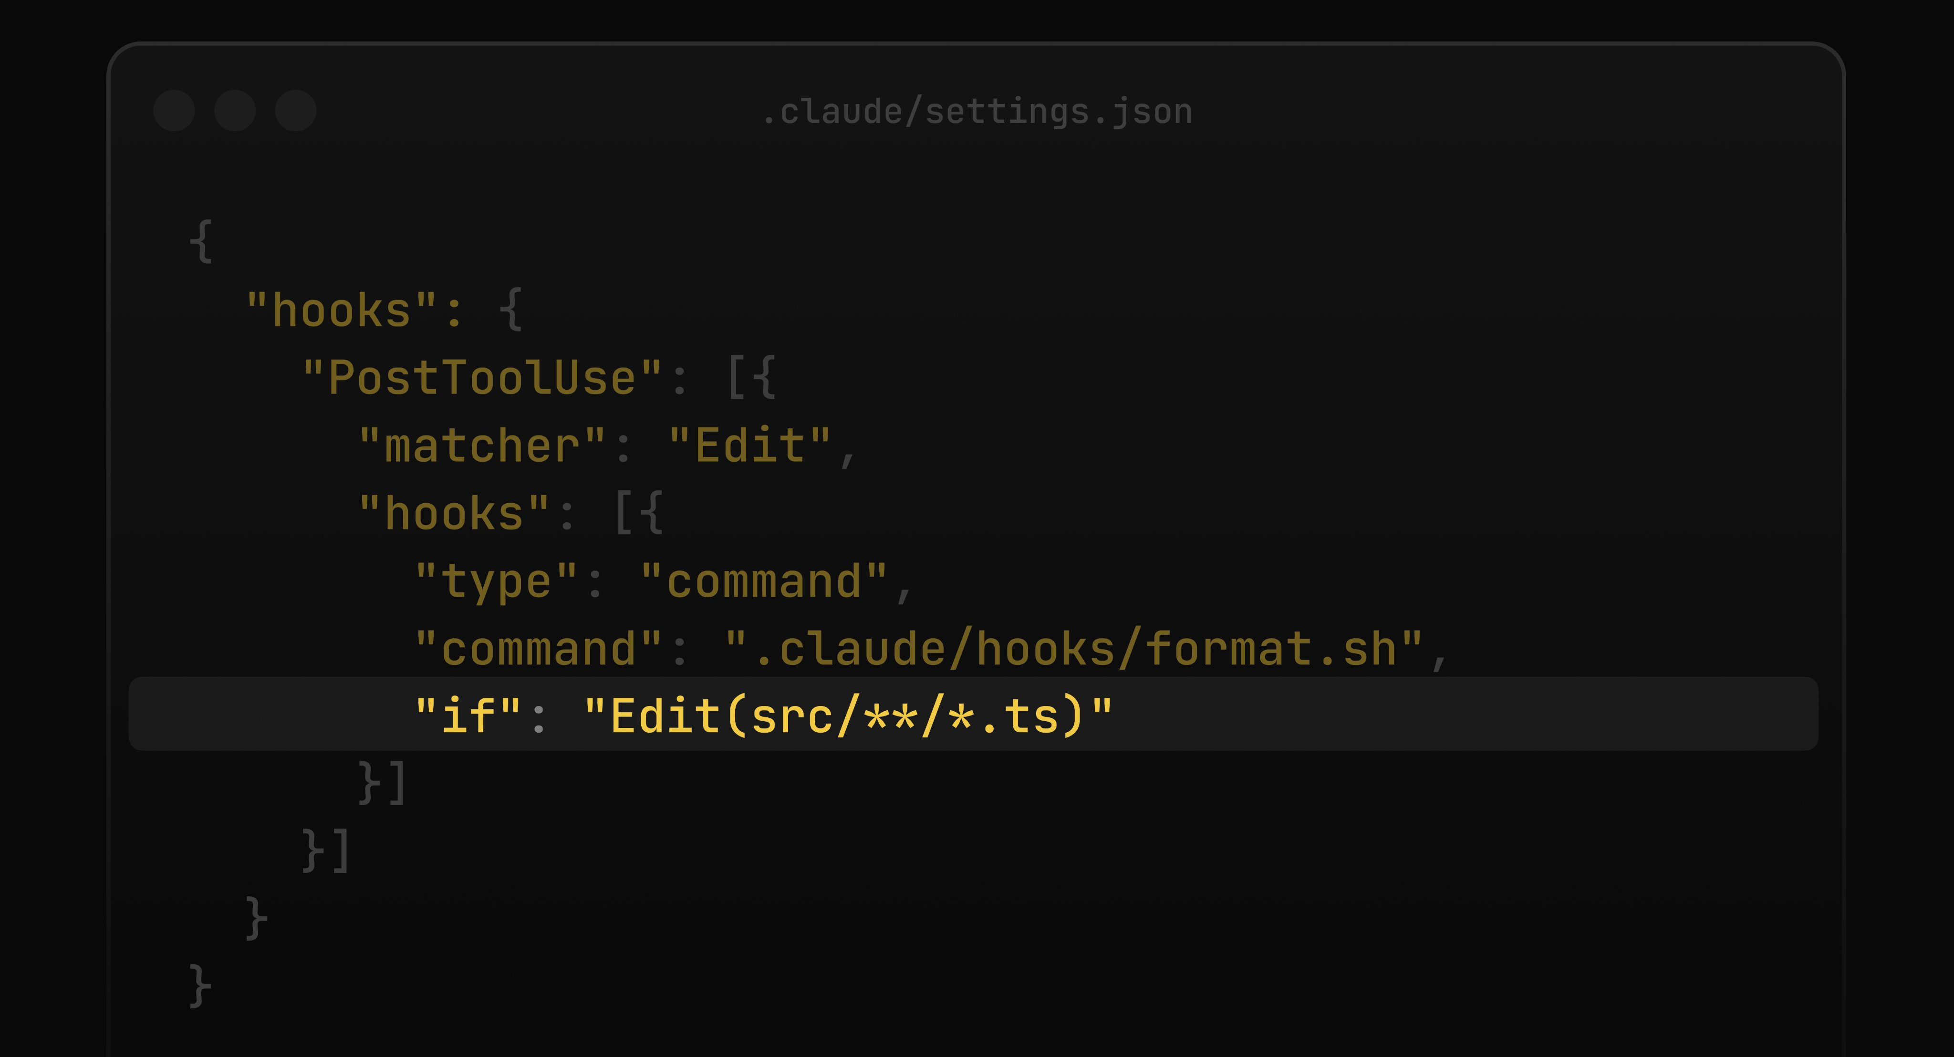Click the top-level "hooks" key
This screenshot has width=1954, height=1057.
342,310
